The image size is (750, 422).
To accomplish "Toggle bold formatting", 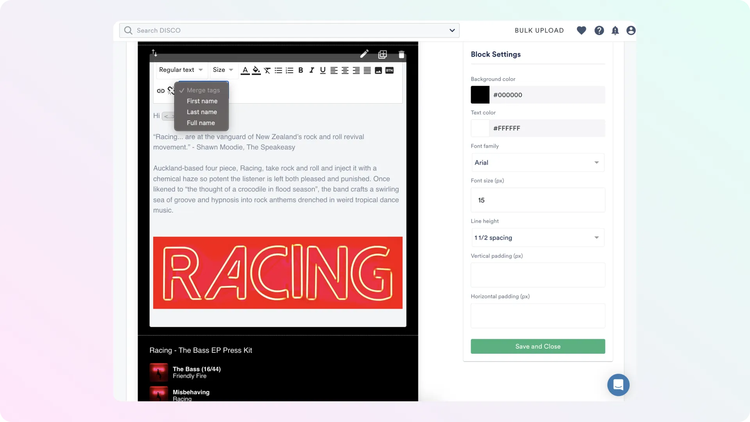I will click(x=300, y=70).
